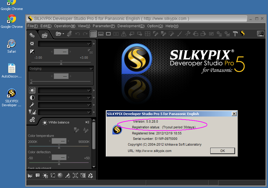Select the black level eyedropper toolbar icon
The image size is (268, 188).
pyautogui.click(x=171, y=34)
